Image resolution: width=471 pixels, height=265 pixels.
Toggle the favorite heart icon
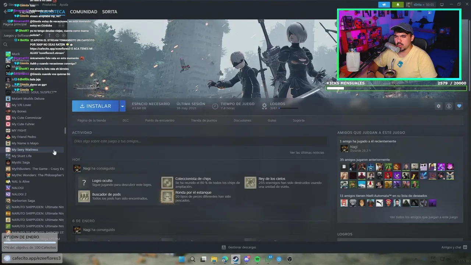point(459,106)
